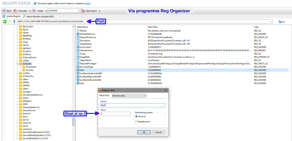
Task: Click the RpcLocator folder icon
Action: [20, 27]
